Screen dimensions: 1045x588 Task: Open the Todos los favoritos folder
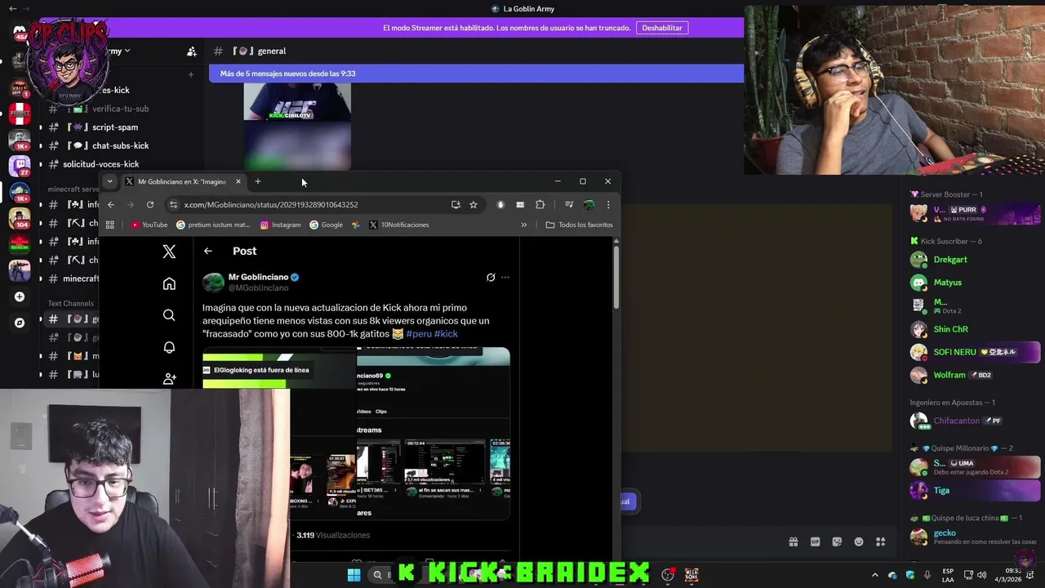coord(580,225)
